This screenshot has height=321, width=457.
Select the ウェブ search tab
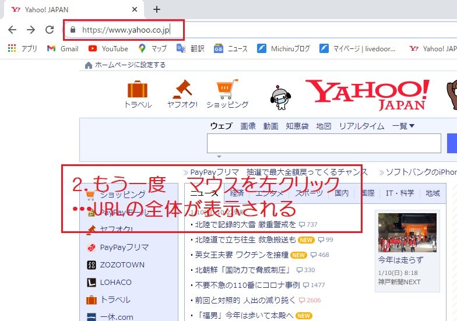pyautogui.click(x=222, y=126)
